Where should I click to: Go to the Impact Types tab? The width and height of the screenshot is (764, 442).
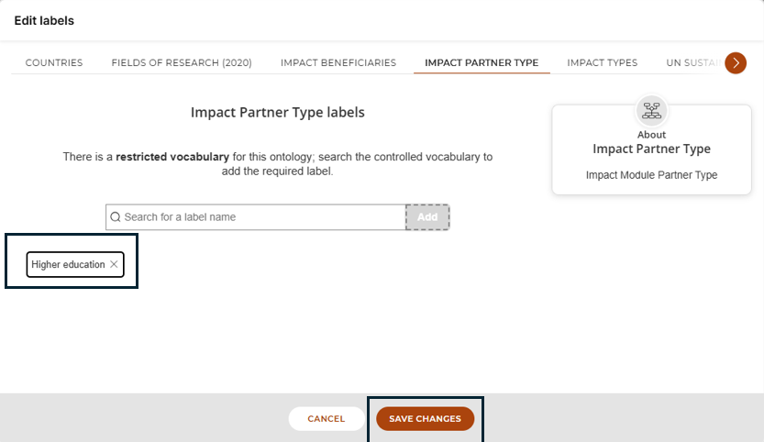(603, 63)
